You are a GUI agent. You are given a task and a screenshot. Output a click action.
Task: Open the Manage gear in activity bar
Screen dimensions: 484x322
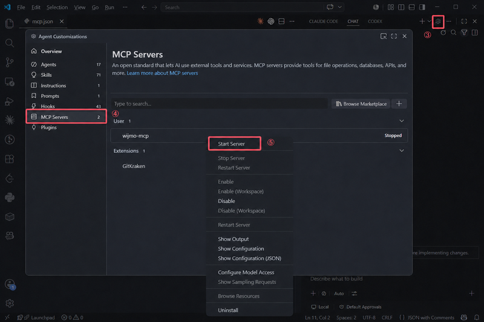(x=10, y=303)
